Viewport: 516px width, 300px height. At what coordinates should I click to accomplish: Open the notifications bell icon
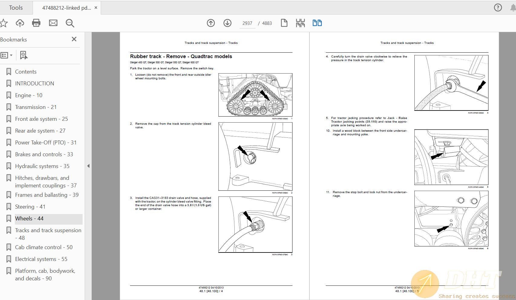[x=513, y=8]
